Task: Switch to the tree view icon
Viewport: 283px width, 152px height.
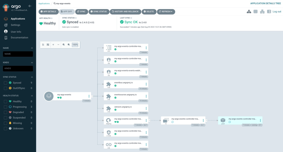Action: [x=249, y=12]
